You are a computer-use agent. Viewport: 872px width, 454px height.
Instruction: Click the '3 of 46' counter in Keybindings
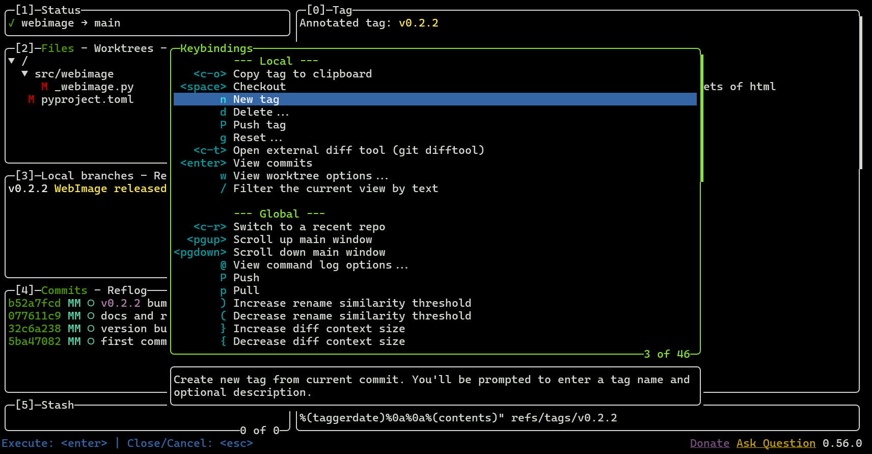[x=667, y=354]
